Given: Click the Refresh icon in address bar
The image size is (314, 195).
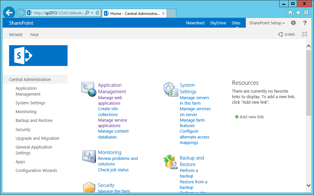Looking at the screenshot, I should pos(97,13).
